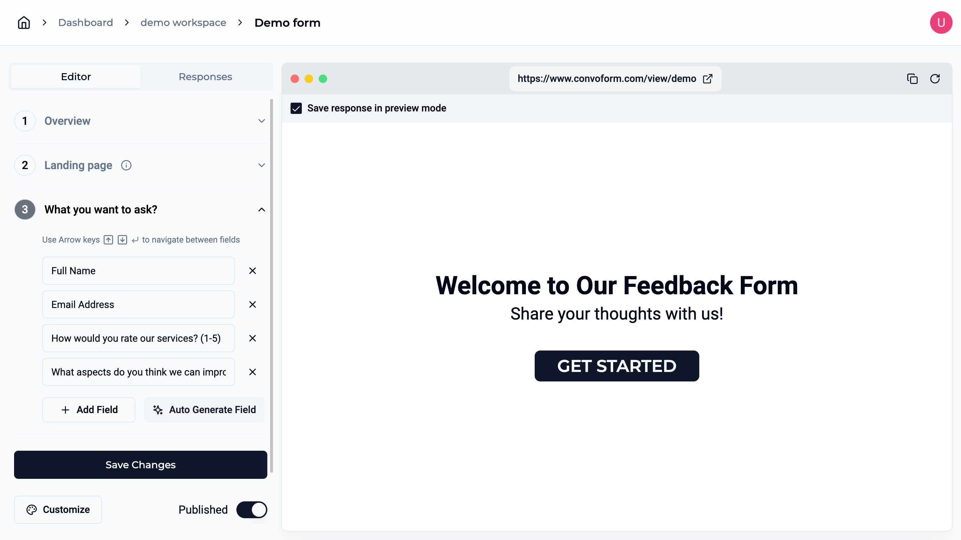Click the Customize palette icon
The image size is (961, 540).
click(32, 510)
